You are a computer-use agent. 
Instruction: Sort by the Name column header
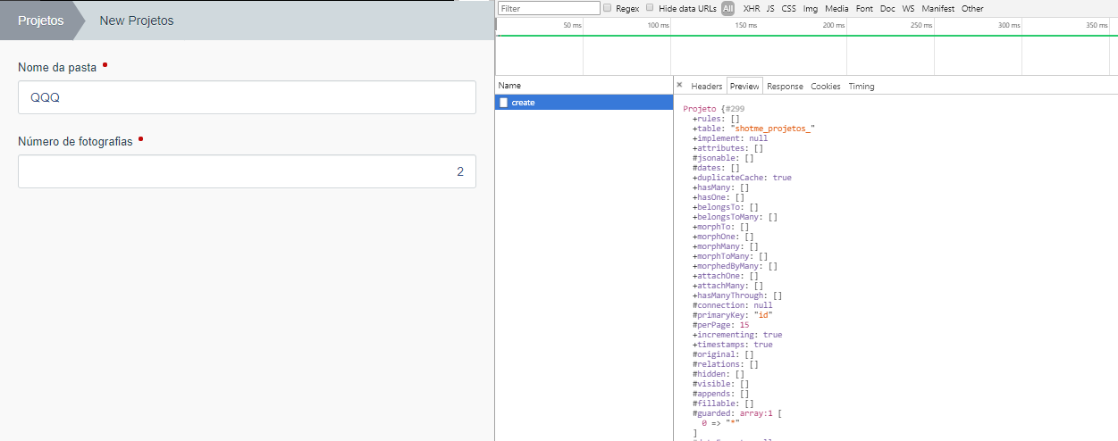click(x=584, y=86)
